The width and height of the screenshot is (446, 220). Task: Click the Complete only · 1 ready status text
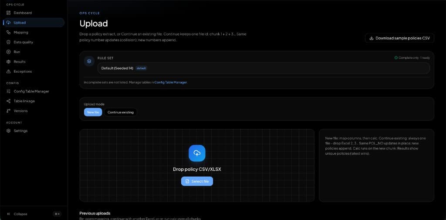point(414,58)
